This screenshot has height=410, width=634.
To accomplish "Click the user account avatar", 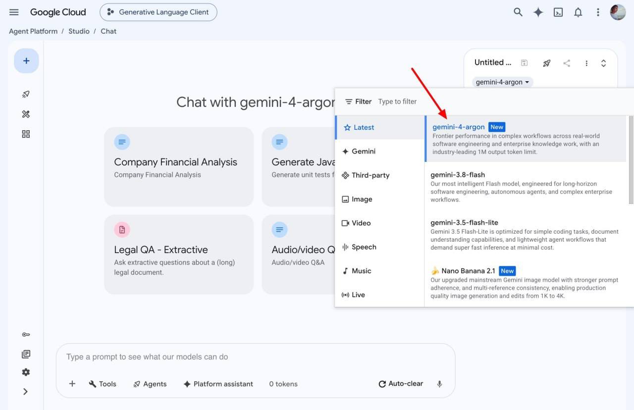I will pos(618,12).
